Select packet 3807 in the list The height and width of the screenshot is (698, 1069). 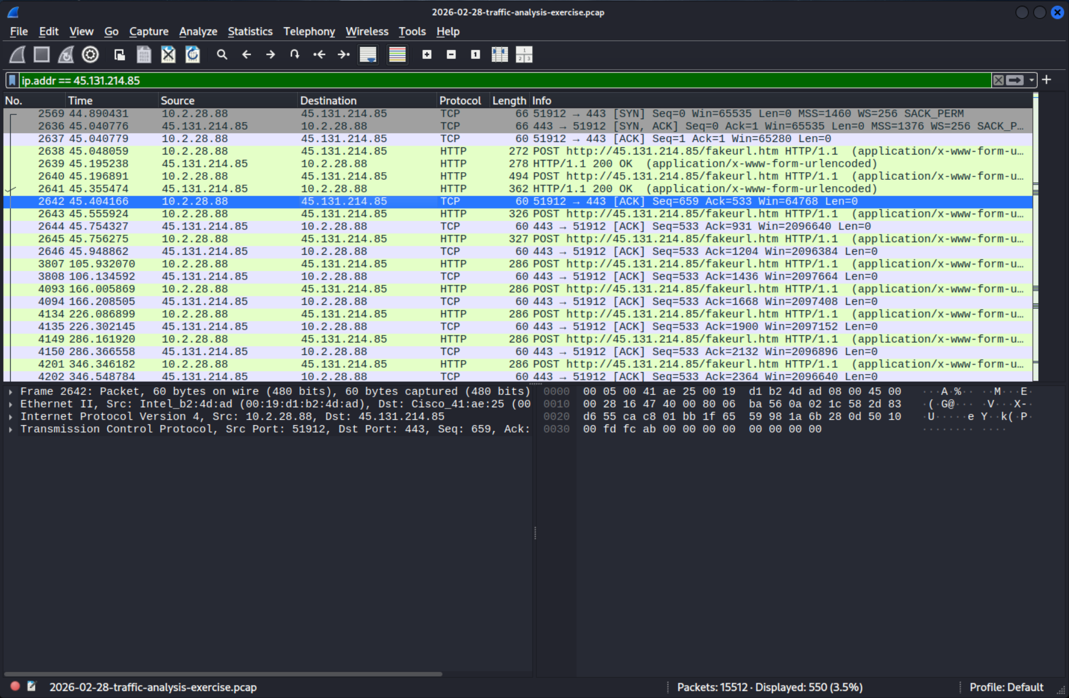(518, 264)
